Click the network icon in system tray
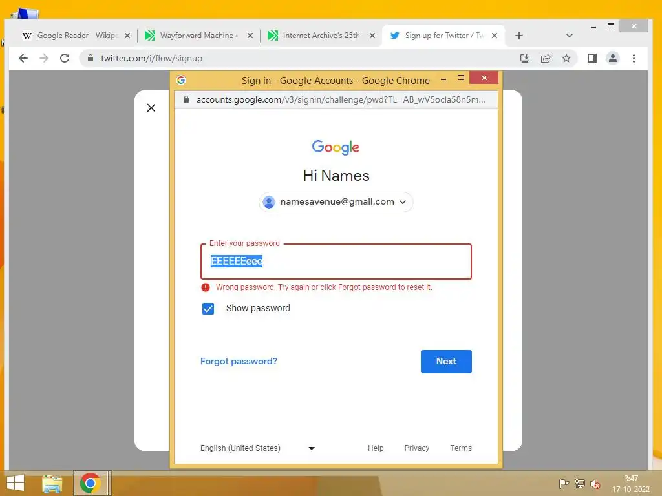 [x=580, y=483]
